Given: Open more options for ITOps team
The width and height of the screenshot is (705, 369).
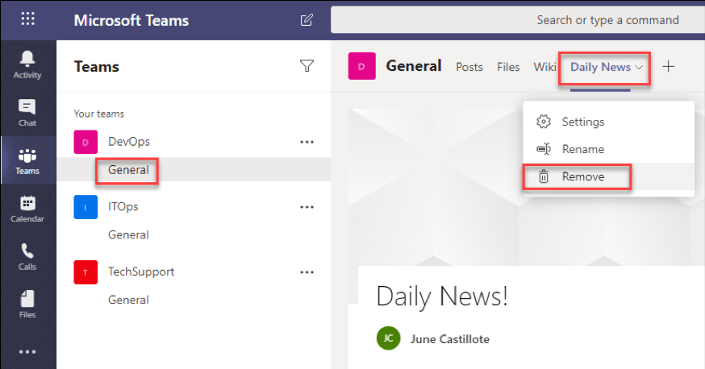Looking at the screenshot, I should pyautogui.click(x=307, y=207).
